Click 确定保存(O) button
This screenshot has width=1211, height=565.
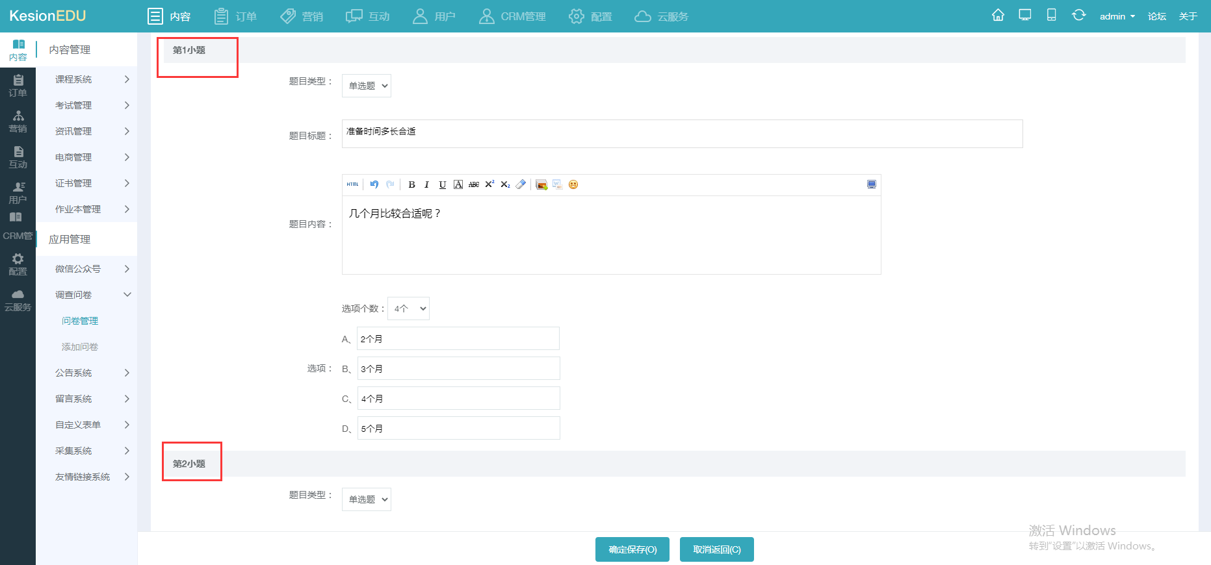pyautogui.click(x=632, y=549)
